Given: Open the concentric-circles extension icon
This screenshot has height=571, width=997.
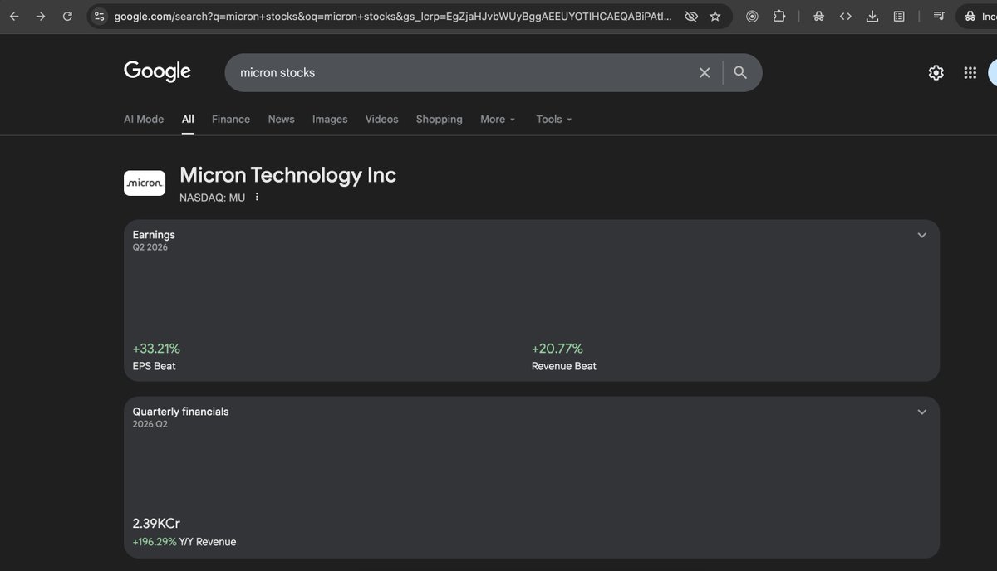Looking at the screenshot, I should click(752, 17).
